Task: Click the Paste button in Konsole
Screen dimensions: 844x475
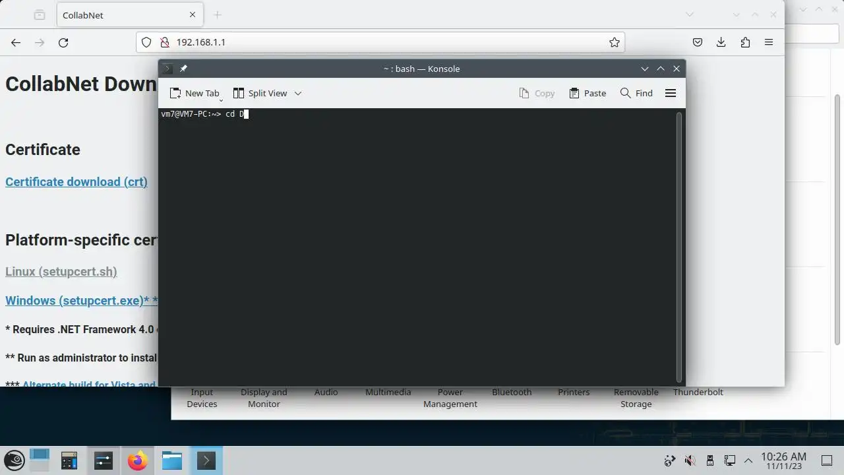Action: [587, 93]
